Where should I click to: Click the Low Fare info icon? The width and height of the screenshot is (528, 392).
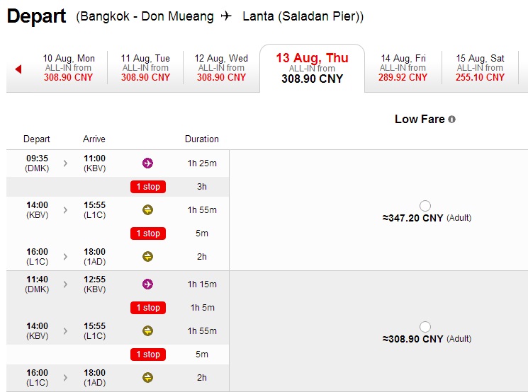[x=452, y=120]
